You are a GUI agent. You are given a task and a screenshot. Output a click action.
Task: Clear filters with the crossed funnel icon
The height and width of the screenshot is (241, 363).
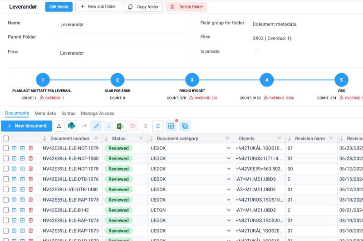tap(145, 126)
